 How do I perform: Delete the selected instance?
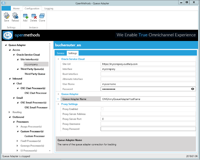[34, 18]
